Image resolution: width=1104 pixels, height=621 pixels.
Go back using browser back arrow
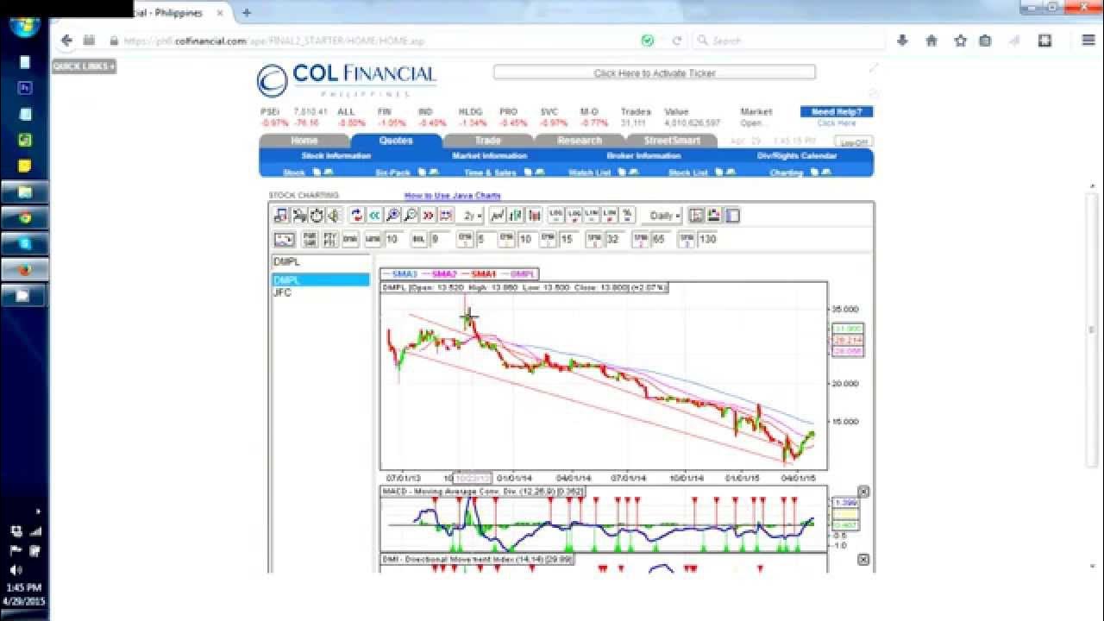[x=66, y=41]
